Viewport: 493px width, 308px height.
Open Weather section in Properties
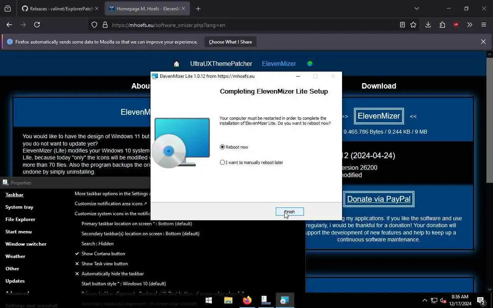click(15, 256)
